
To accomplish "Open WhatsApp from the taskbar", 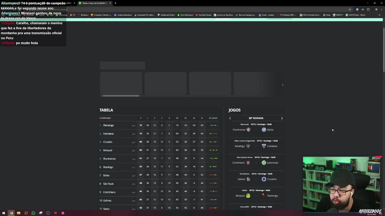I will point(33,213).
